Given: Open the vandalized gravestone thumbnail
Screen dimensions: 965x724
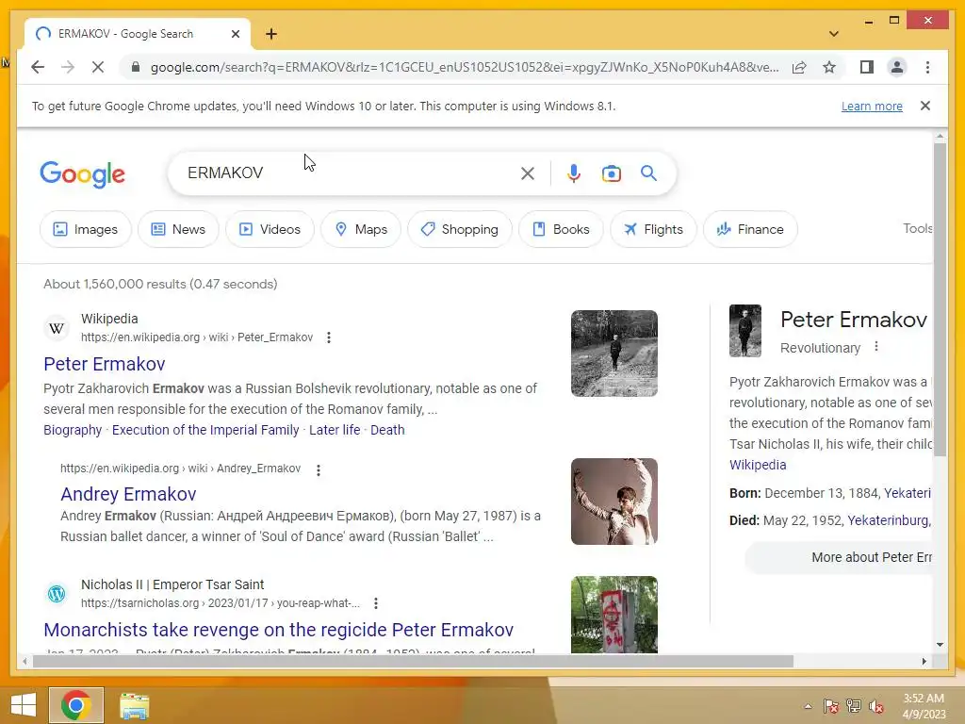Looking at the screenshot, I should coord(613,615).
